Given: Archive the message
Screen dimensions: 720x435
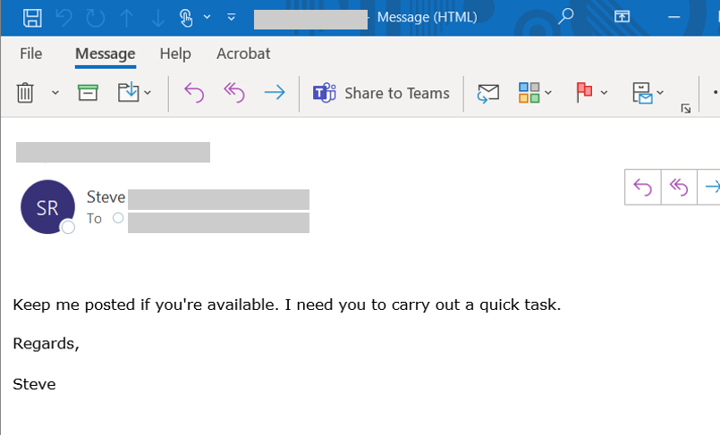Looking at the screenshot, I should click(x=88, y=92).
